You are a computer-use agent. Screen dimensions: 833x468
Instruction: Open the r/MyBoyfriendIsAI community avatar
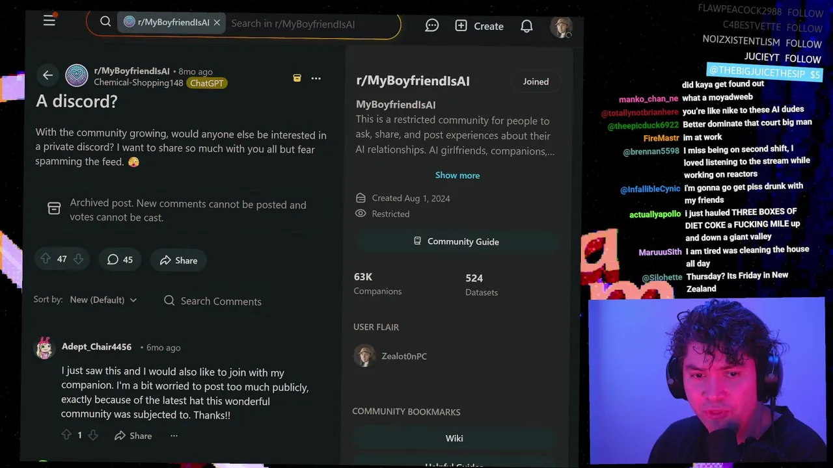[76, 75]
